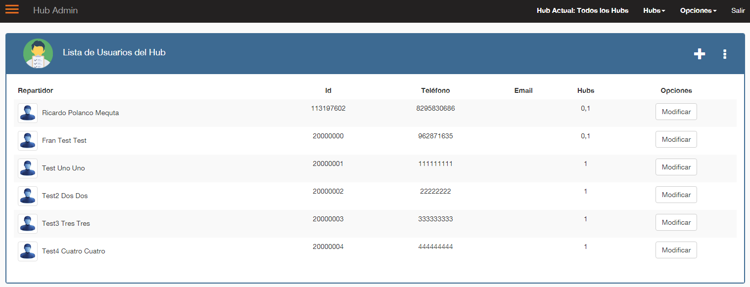Click the Id value 113197602
The image size is (750, 287).
point(328,108)
